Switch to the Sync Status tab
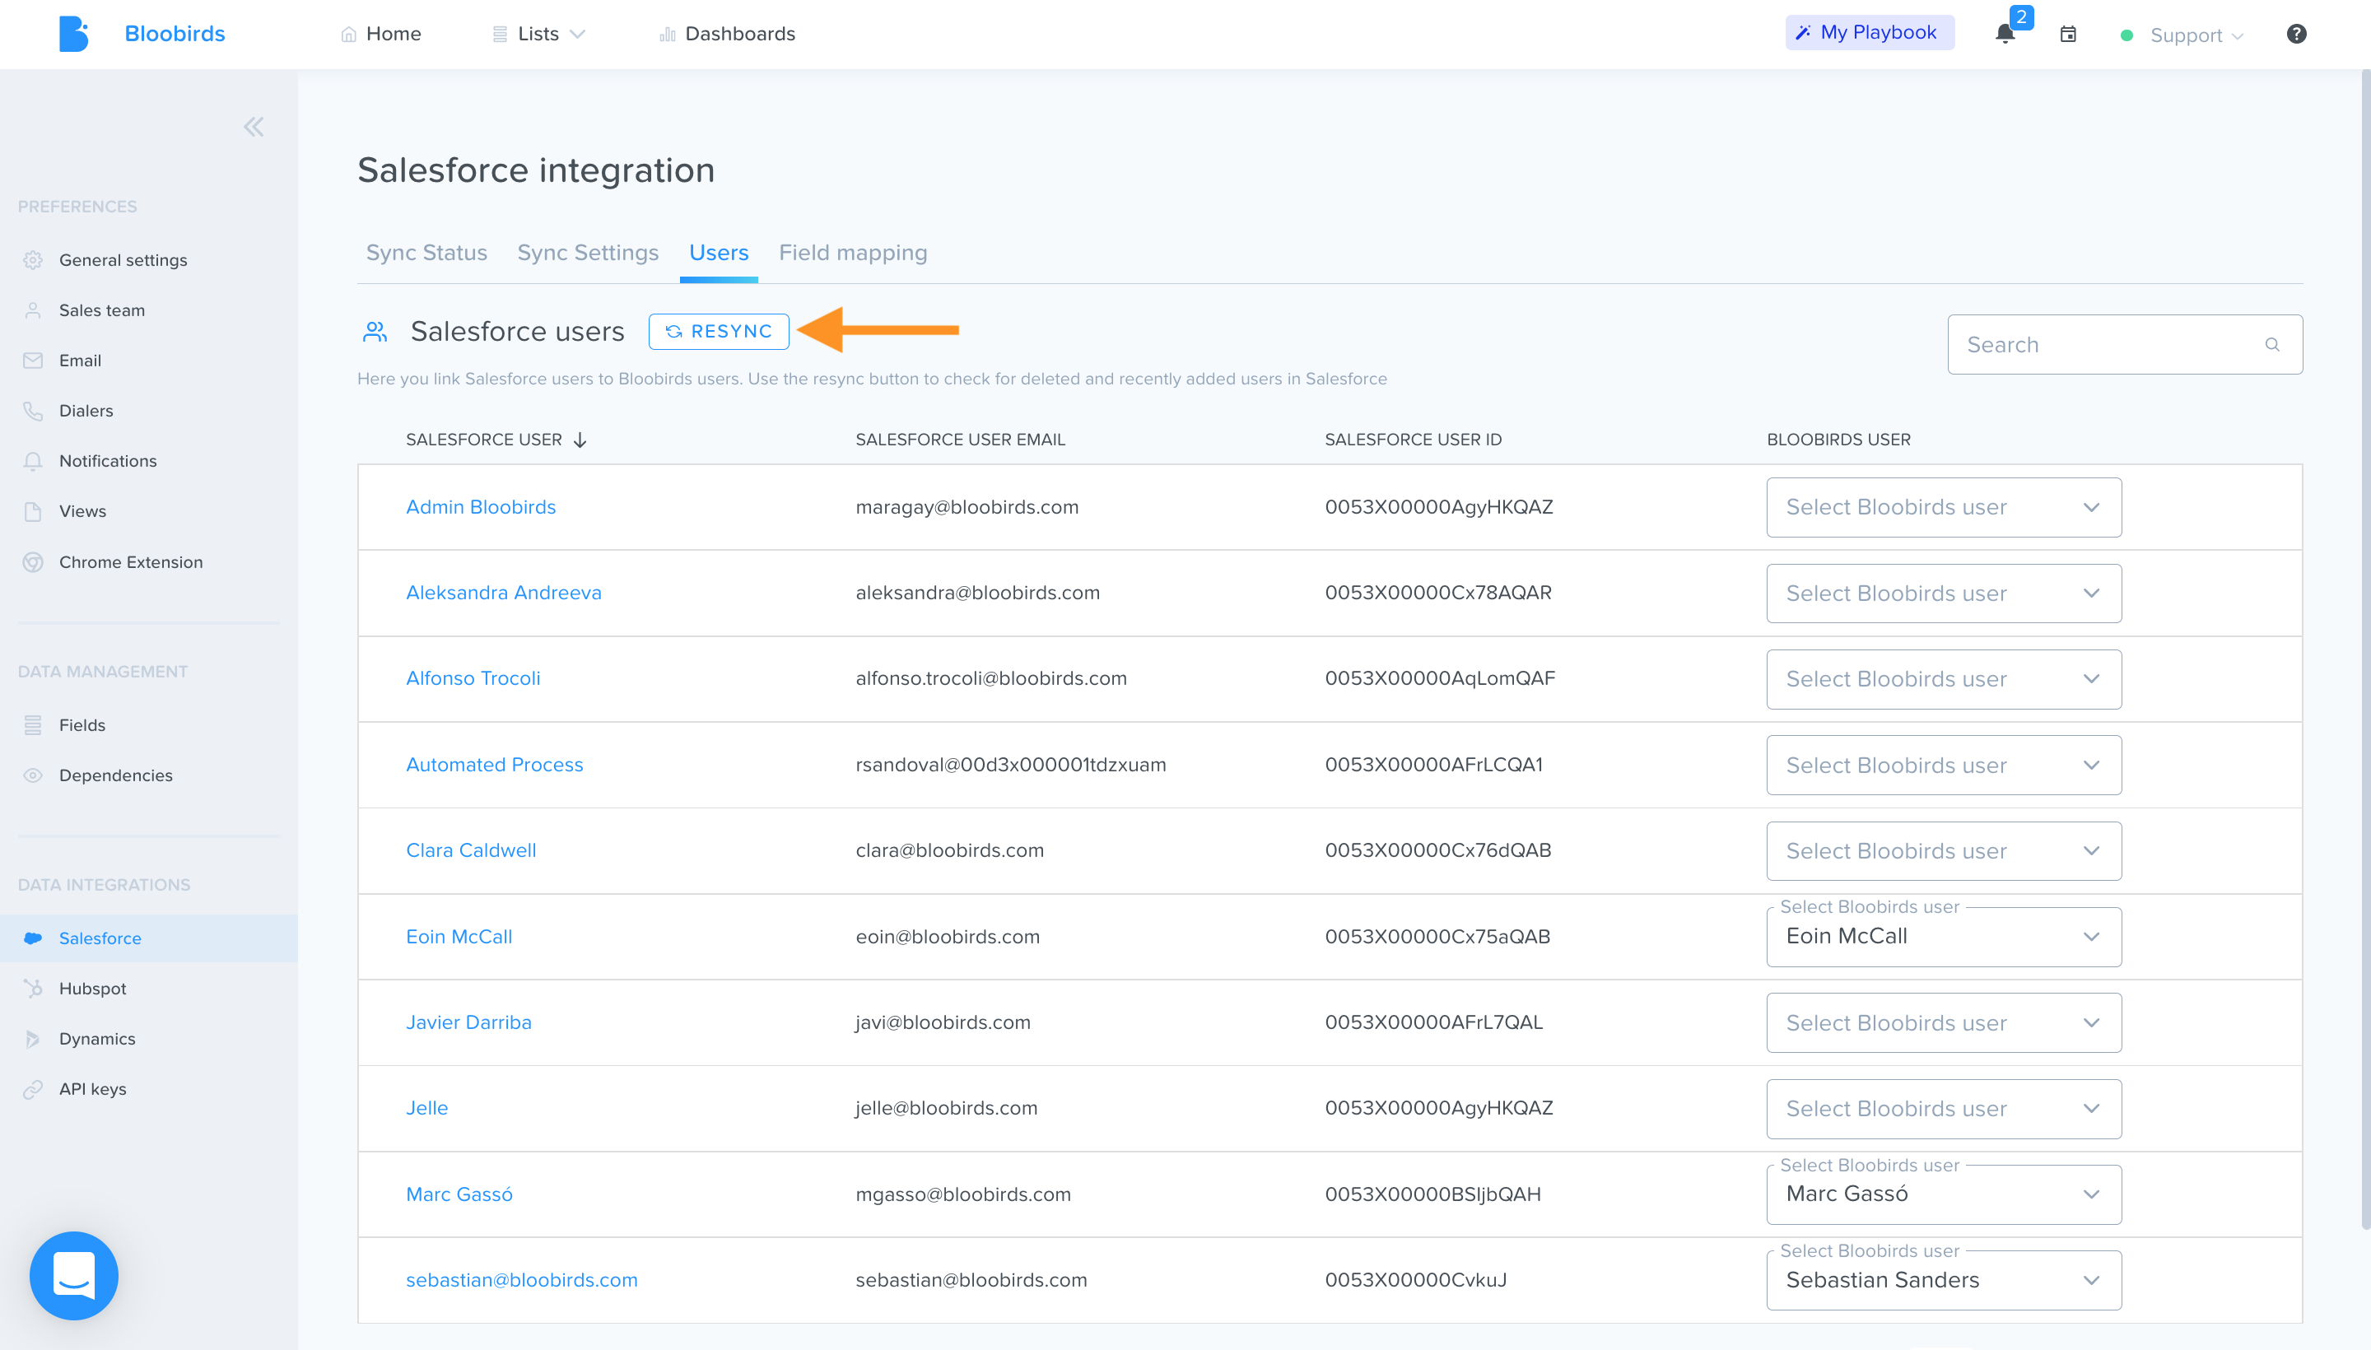 click(x=426, y=252)
